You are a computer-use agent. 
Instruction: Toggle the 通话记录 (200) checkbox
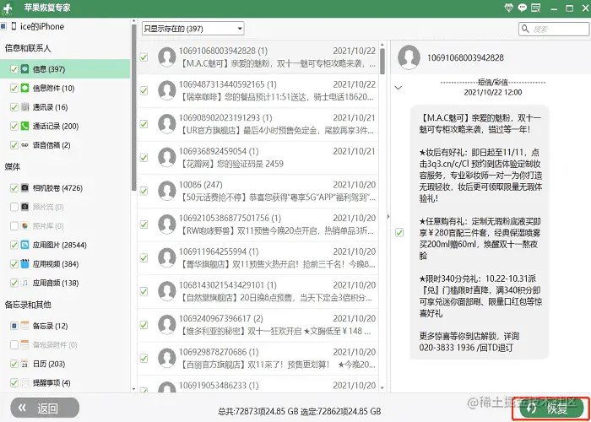coord(14,126)
